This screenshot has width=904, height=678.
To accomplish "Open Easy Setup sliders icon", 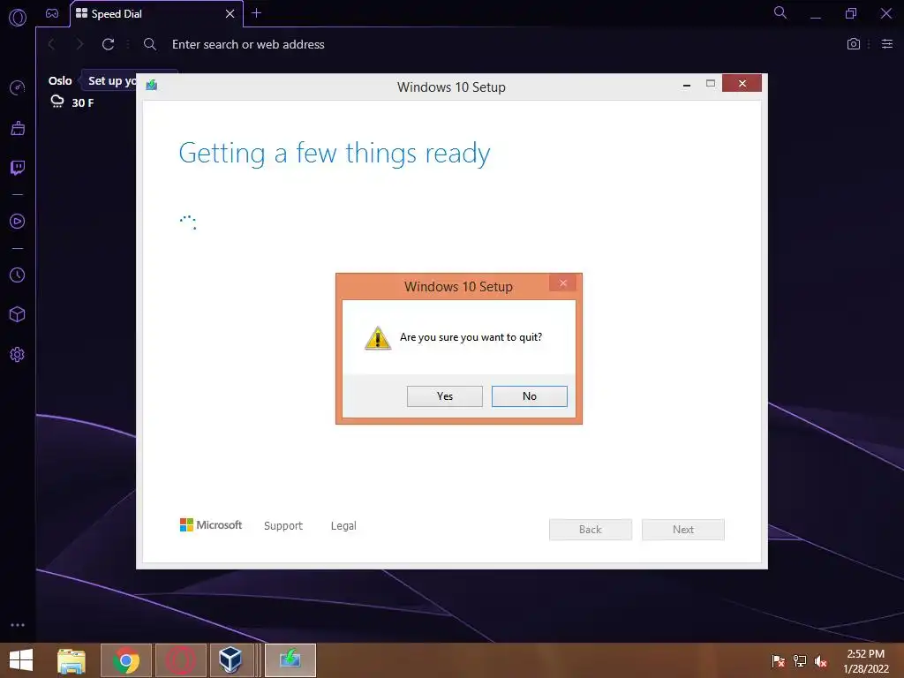I will tap(887, 44).
